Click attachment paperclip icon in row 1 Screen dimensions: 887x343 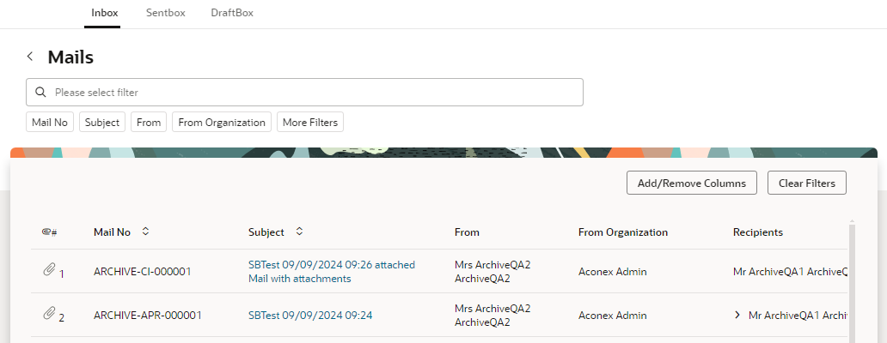click(49, 270)
